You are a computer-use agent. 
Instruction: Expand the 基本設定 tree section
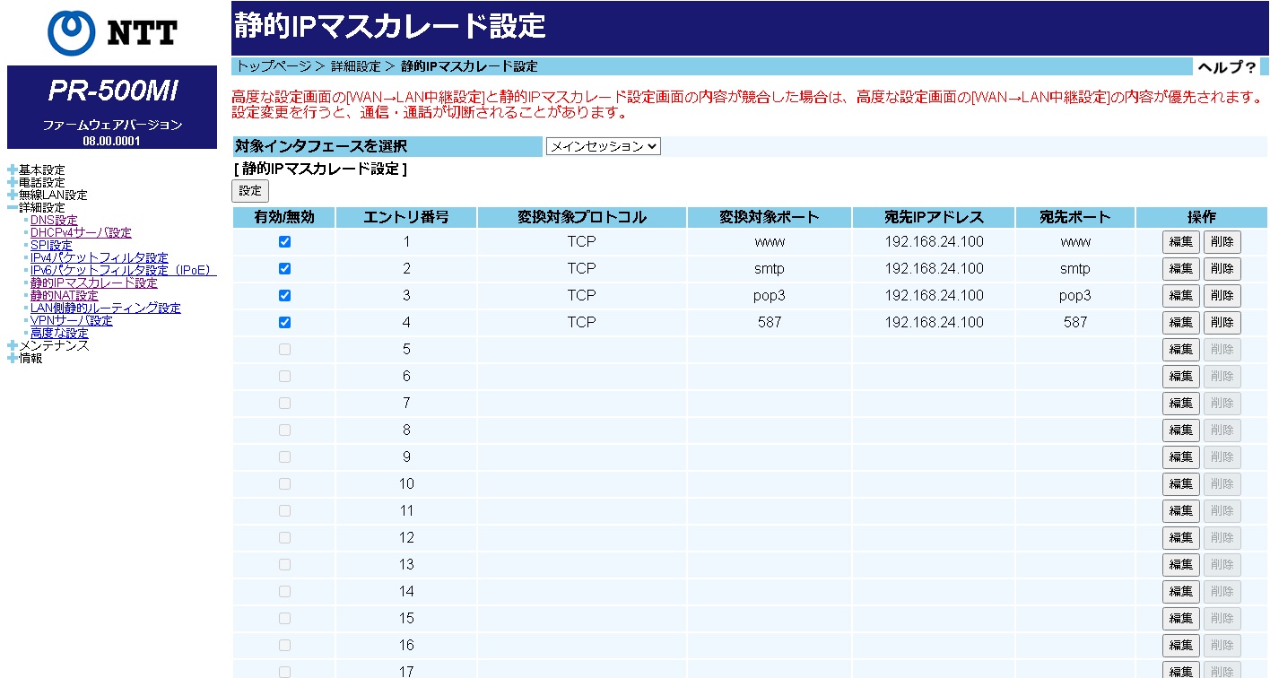(x=13, y=169)
